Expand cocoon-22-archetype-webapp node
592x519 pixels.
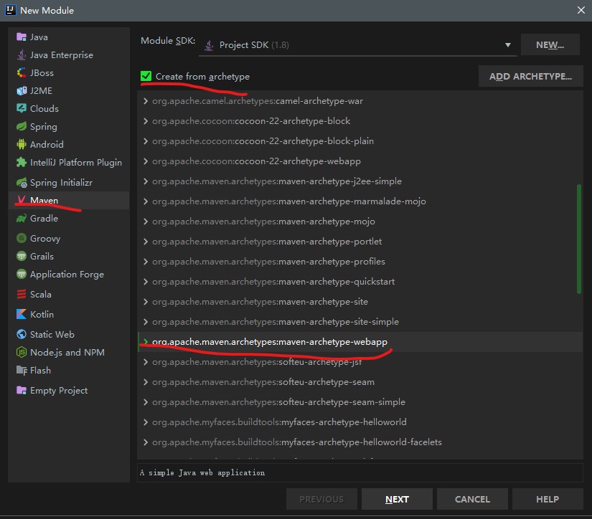(146, 161)
